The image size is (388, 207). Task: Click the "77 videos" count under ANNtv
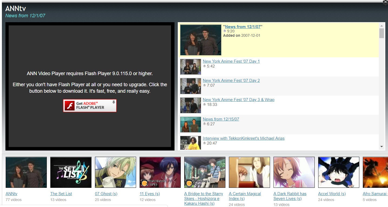[x=14, y=200]
